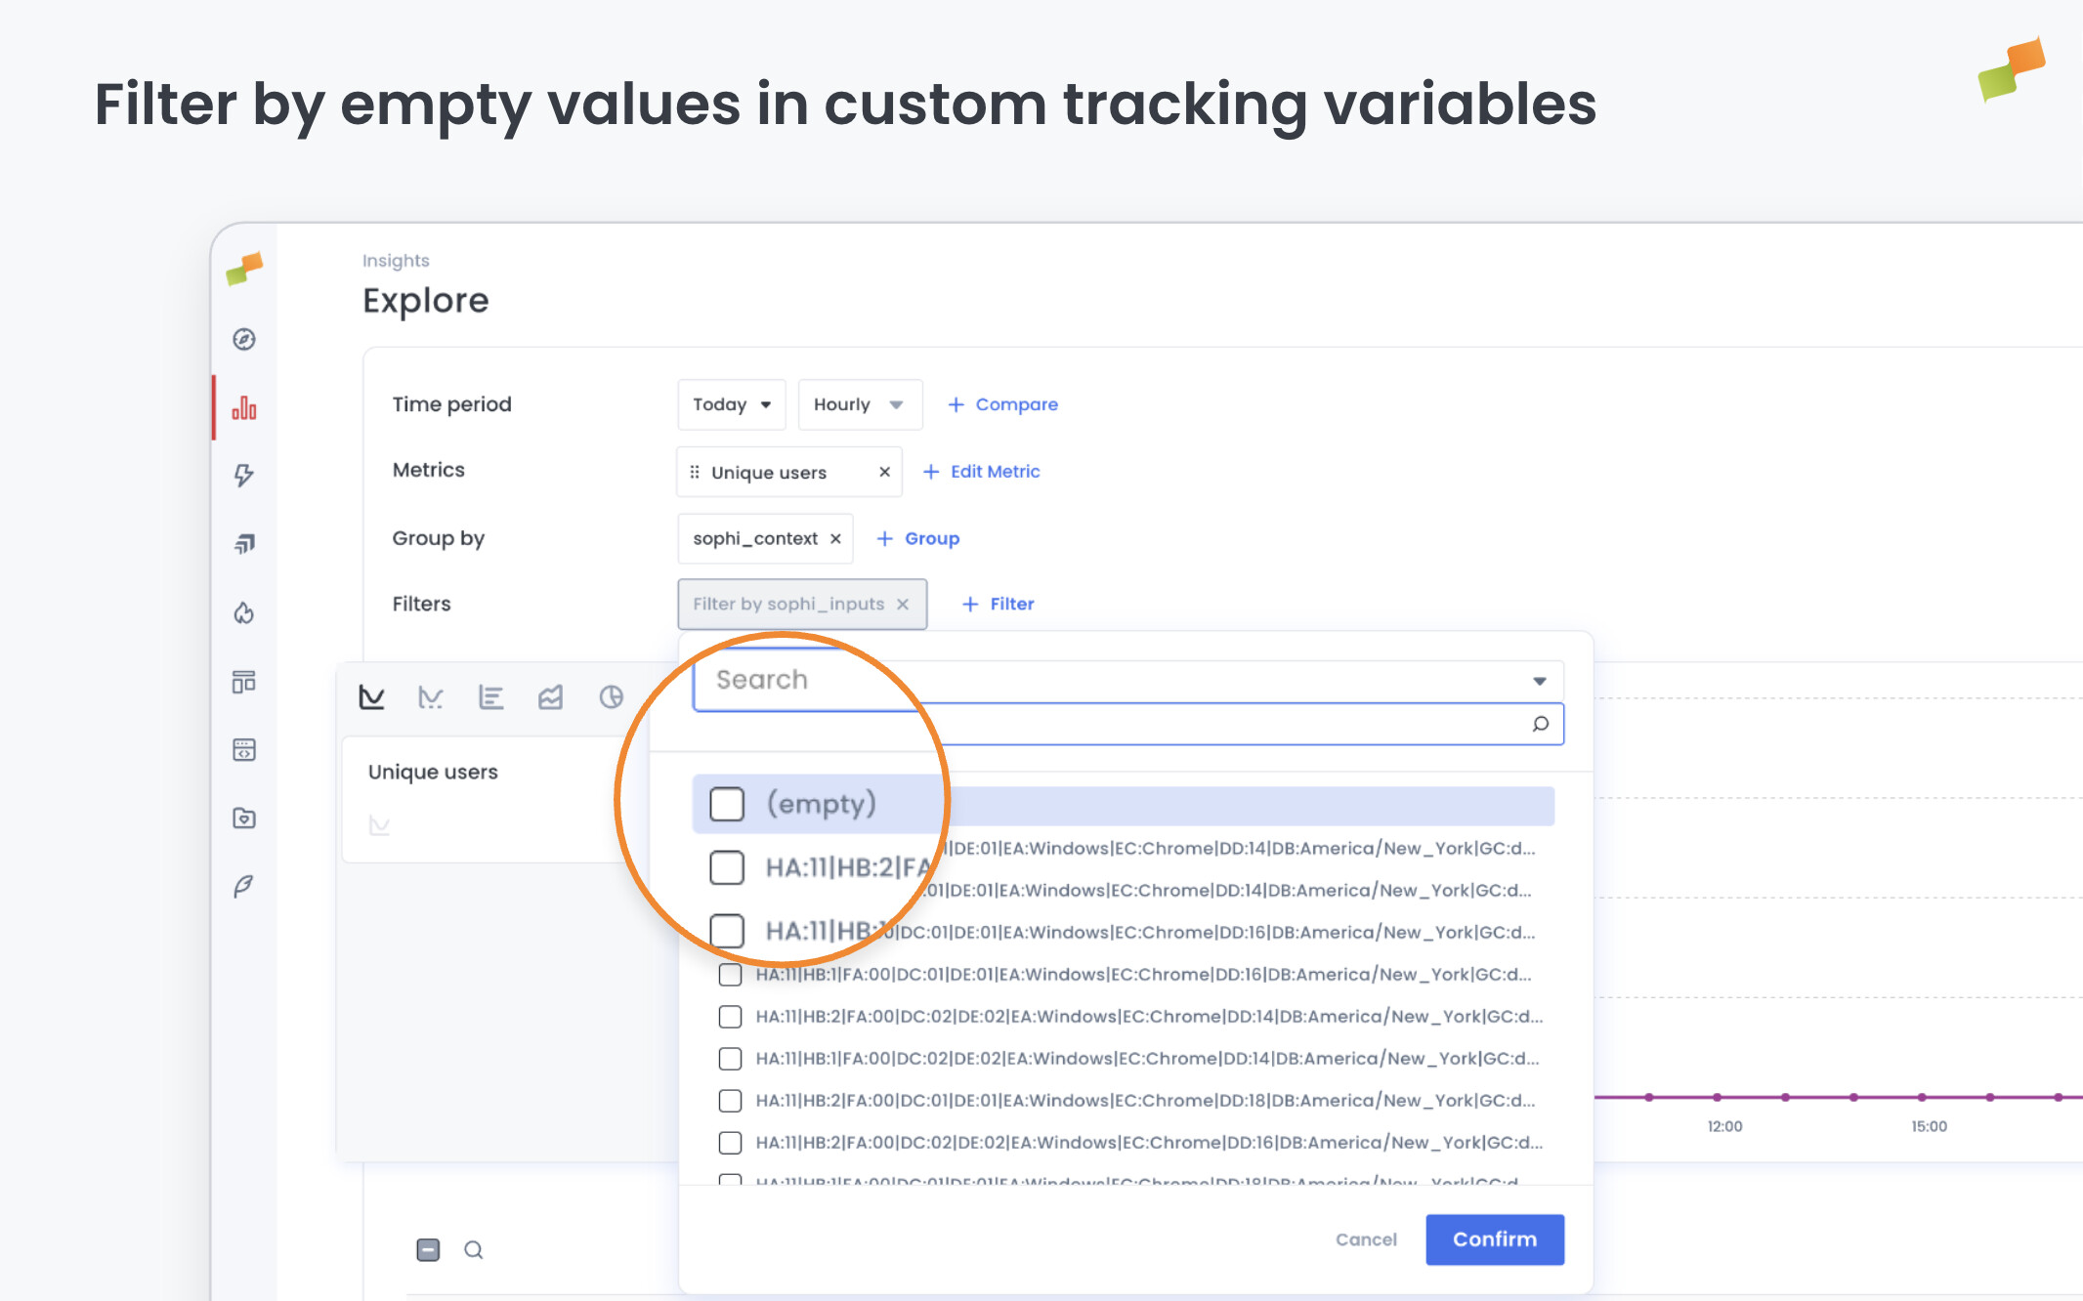Check the first HA:11|HB:2 value checkbox
This screenshot has height=1301, width=2083.
tap(727, 867)
